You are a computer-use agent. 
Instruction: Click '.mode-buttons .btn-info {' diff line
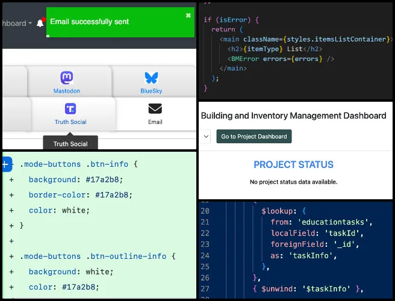click(x=79, y=164)
